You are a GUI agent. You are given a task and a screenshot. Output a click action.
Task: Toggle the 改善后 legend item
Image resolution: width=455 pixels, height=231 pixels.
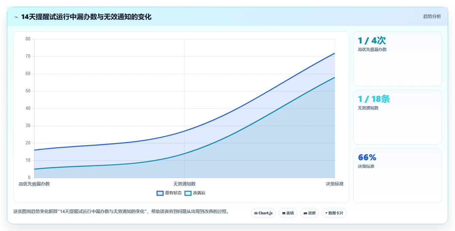point(195,193)
